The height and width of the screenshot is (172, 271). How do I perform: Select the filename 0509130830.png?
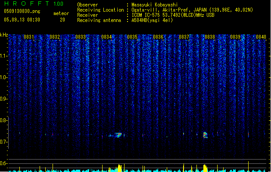[x=22, y=11]
